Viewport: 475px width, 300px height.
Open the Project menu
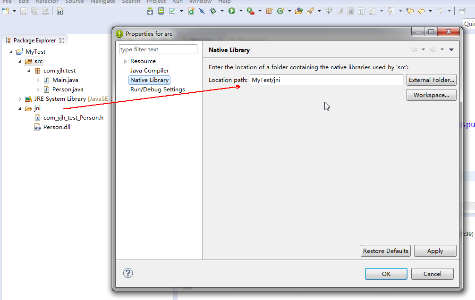pos(156,1)
